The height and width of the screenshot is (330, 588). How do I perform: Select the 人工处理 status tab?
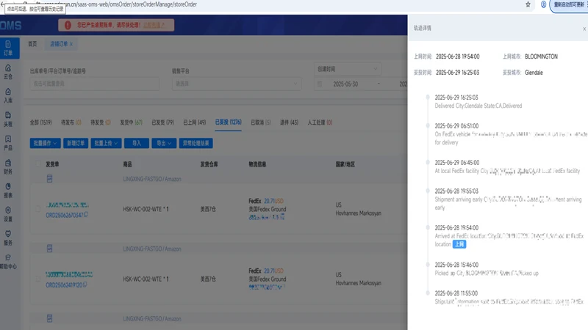320,122
